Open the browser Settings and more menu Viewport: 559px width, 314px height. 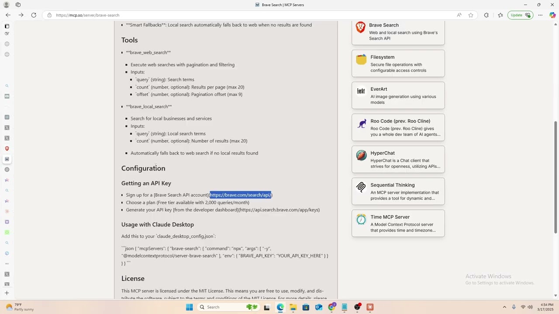point(540,15)
